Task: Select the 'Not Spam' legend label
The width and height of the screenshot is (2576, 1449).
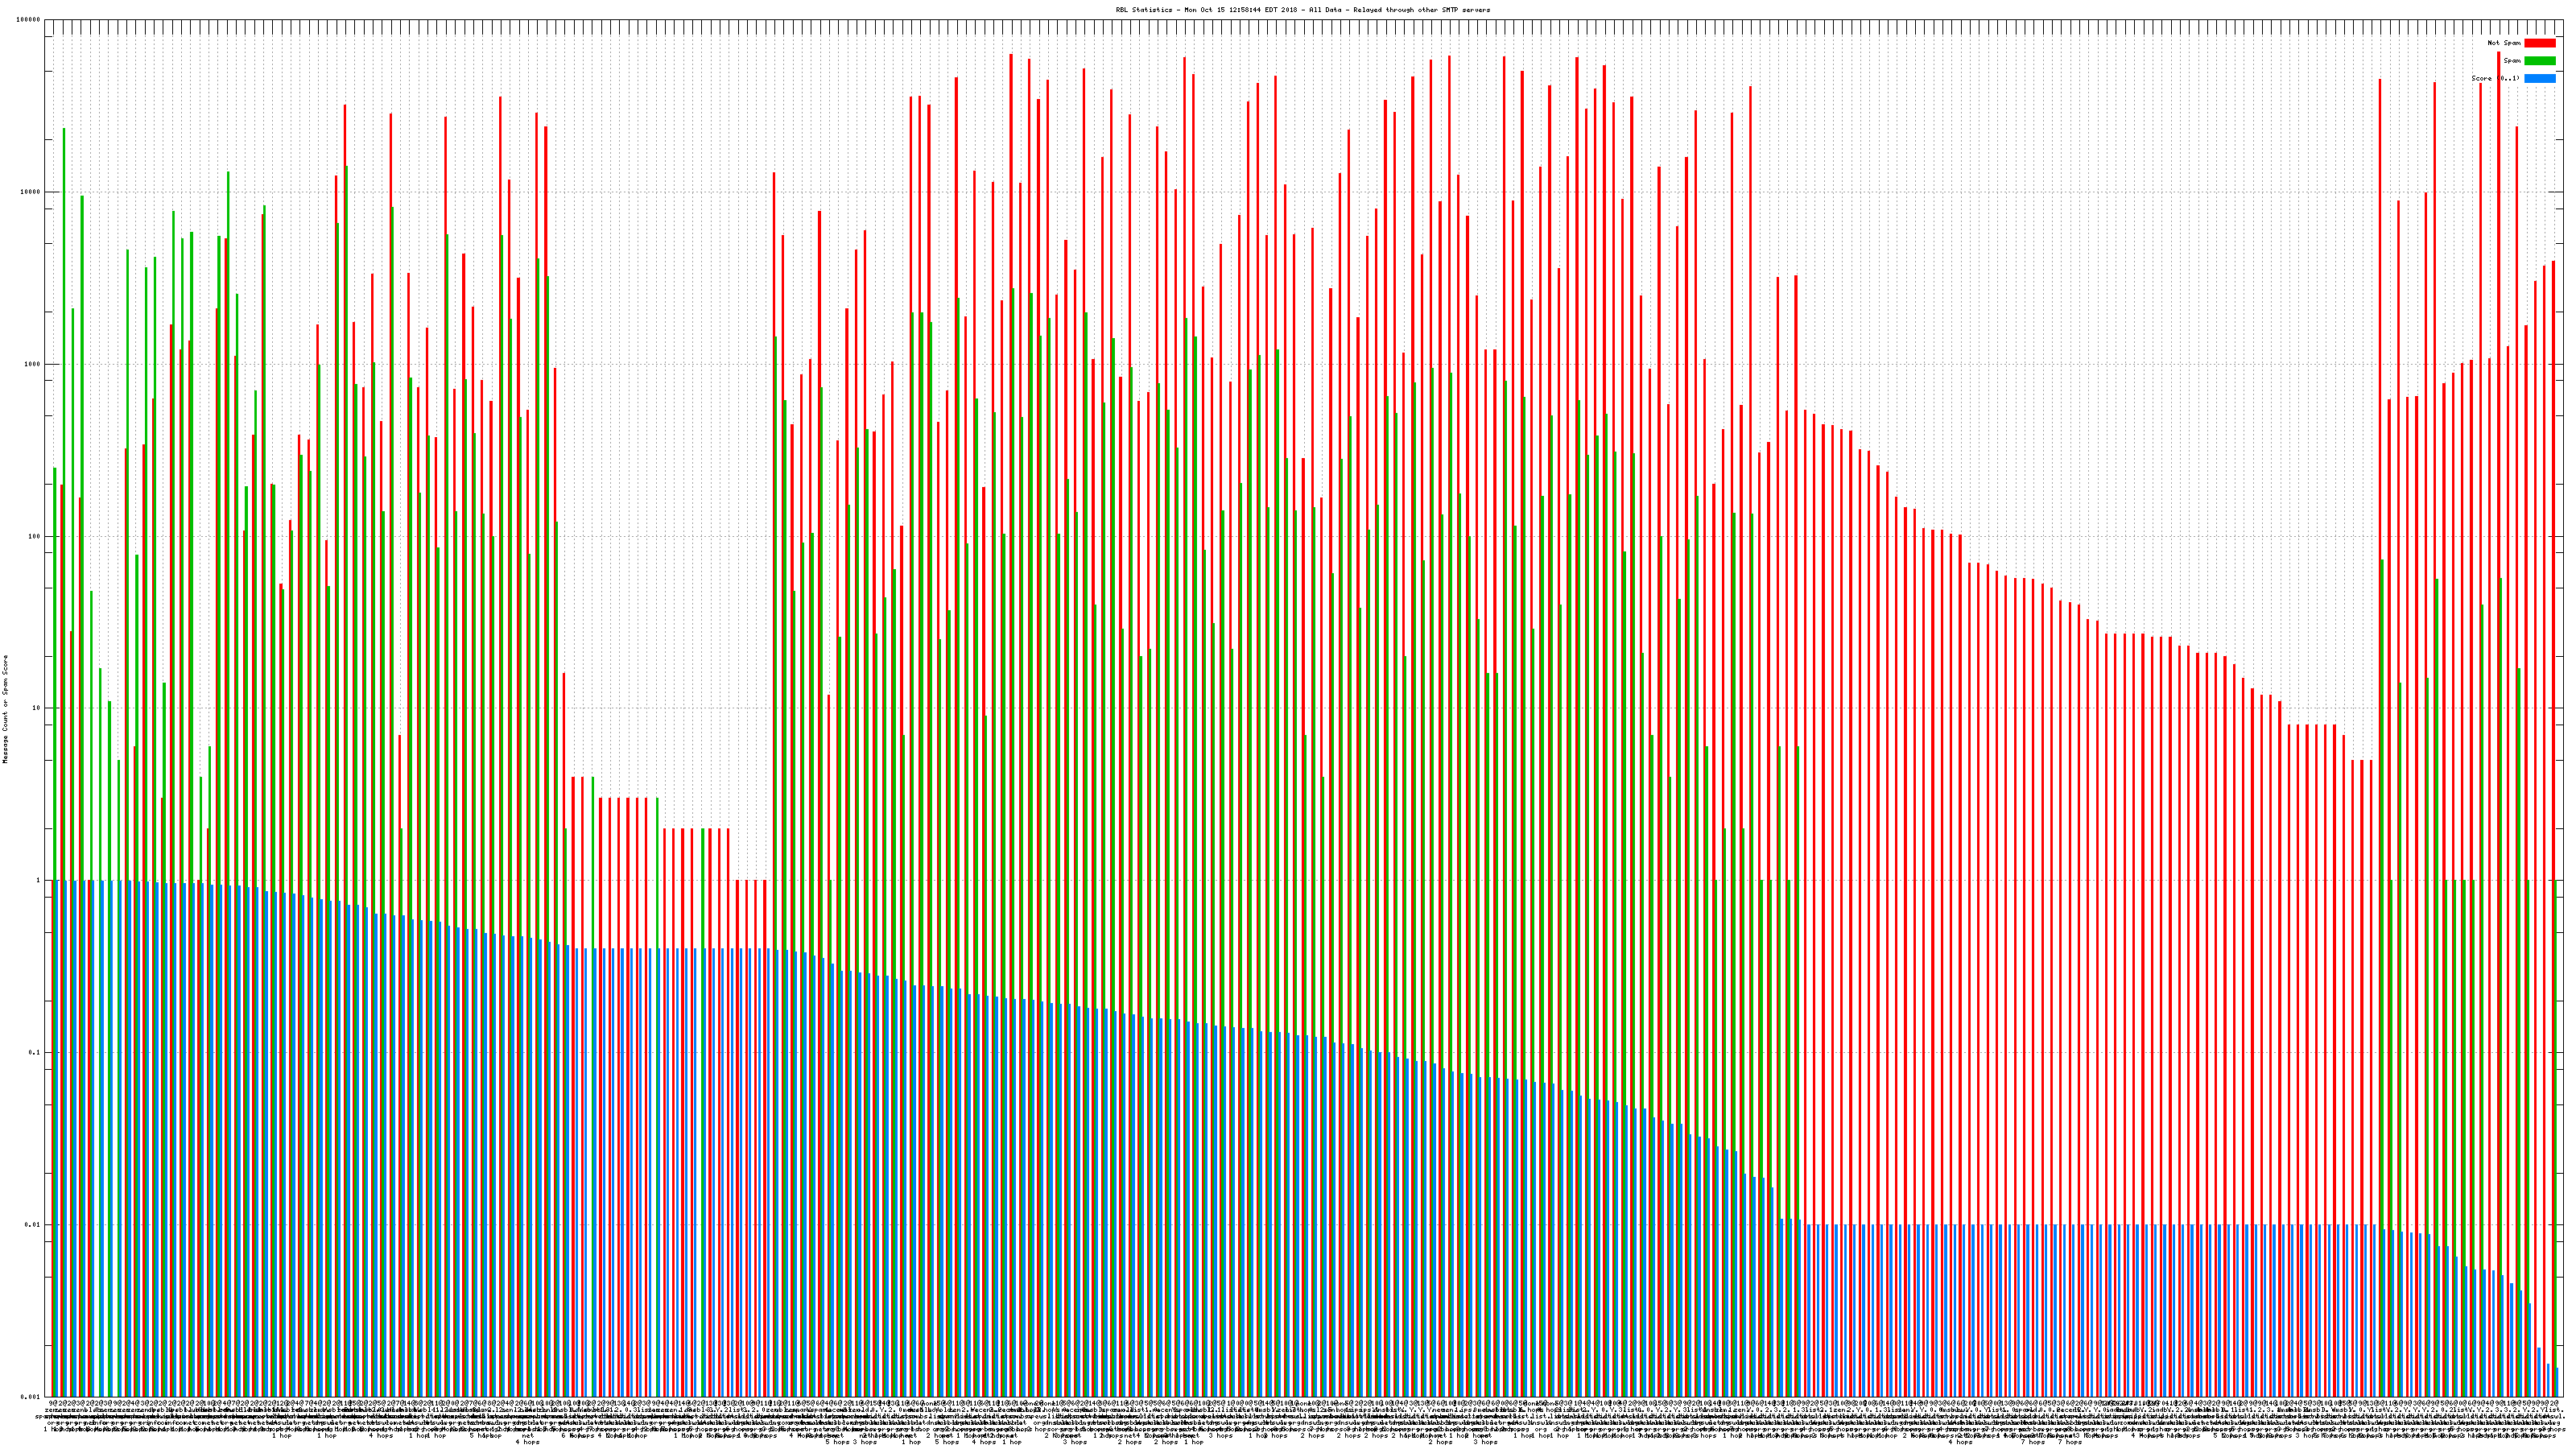Action: (2504, 43)
